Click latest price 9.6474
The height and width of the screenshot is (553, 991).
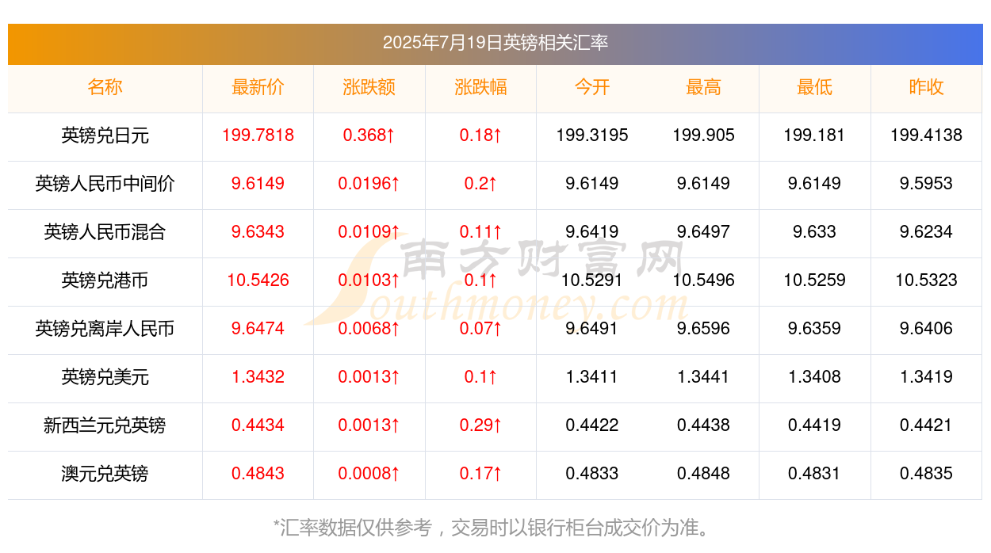point(258,329)
